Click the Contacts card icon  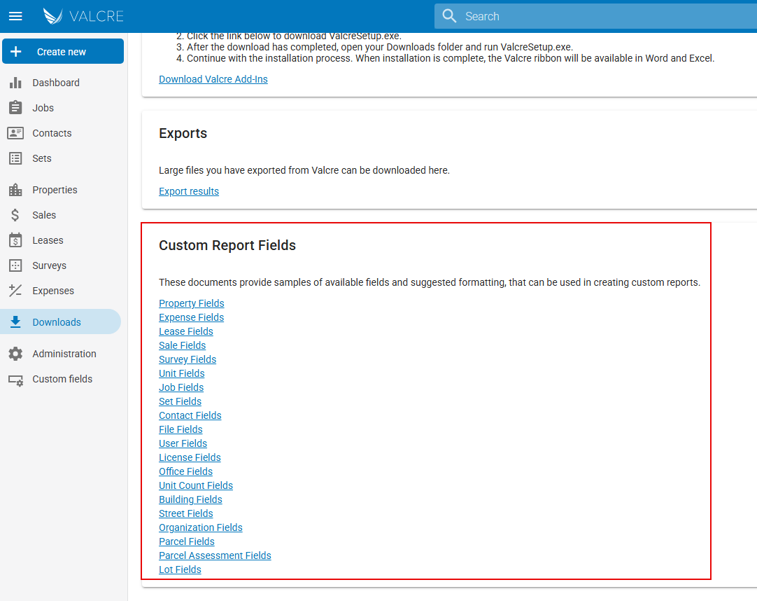click(x=15, y=133)
